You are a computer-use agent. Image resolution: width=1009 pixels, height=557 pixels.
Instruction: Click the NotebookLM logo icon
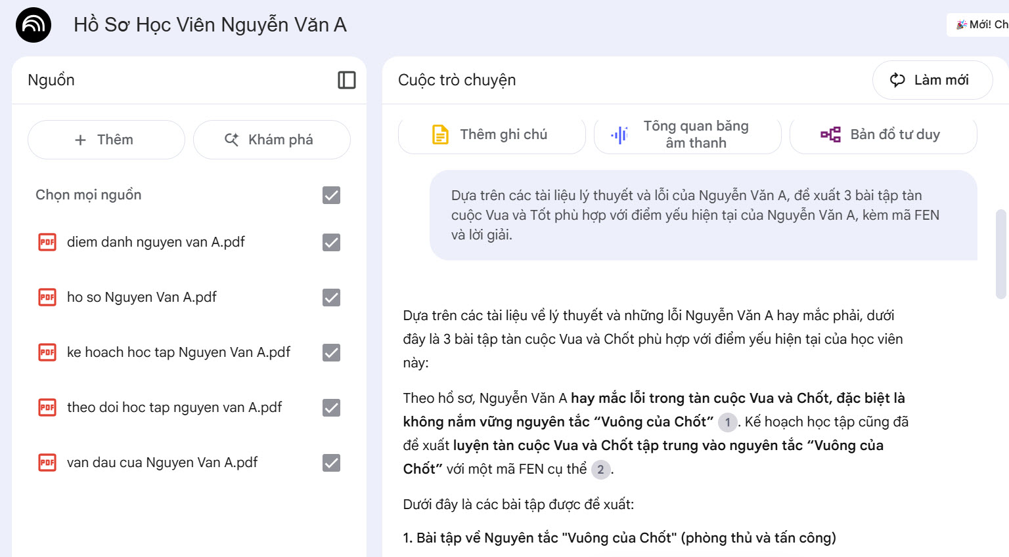point(34,25)
